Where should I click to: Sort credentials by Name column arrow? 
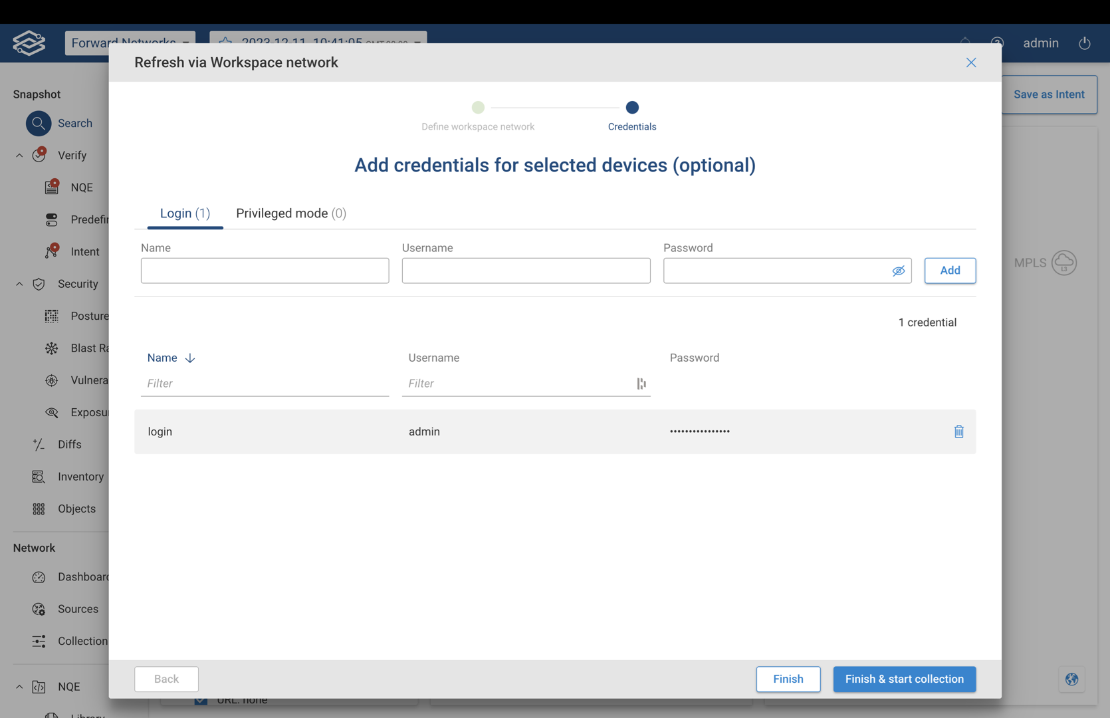point(190,358)
